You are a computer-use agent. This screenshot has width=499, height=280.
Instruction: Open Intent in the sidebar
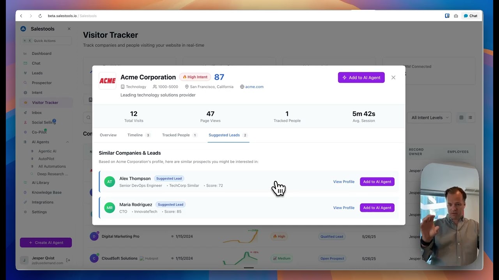tap(37, 93)
